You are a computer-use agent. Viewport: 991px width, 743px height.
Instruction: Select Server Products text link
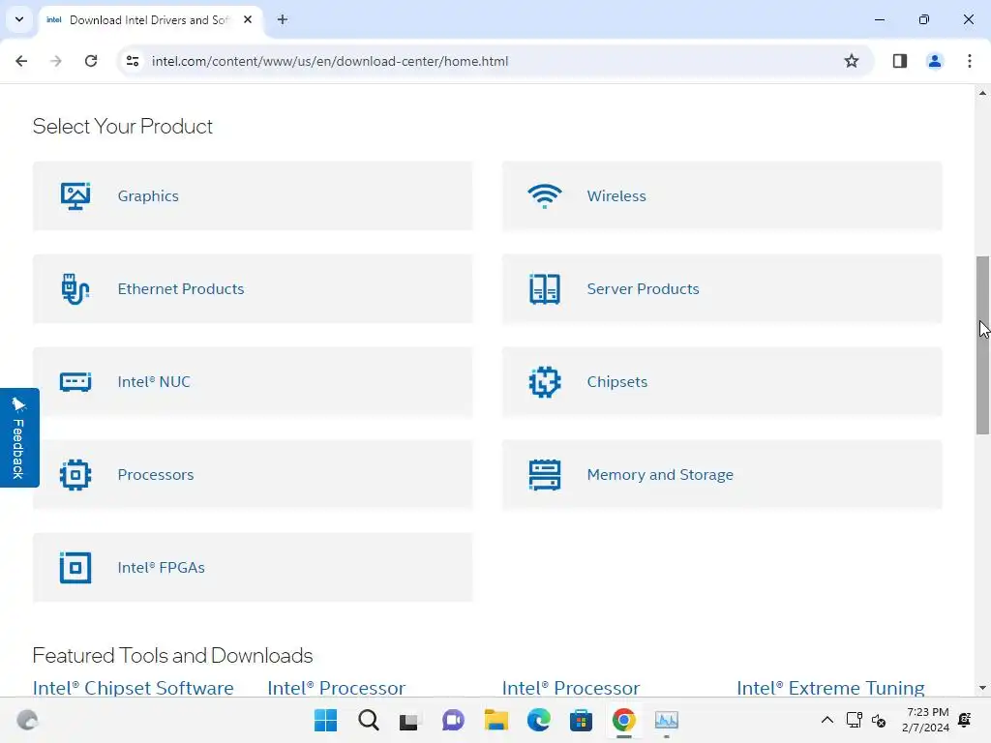(x=643, y=288)
